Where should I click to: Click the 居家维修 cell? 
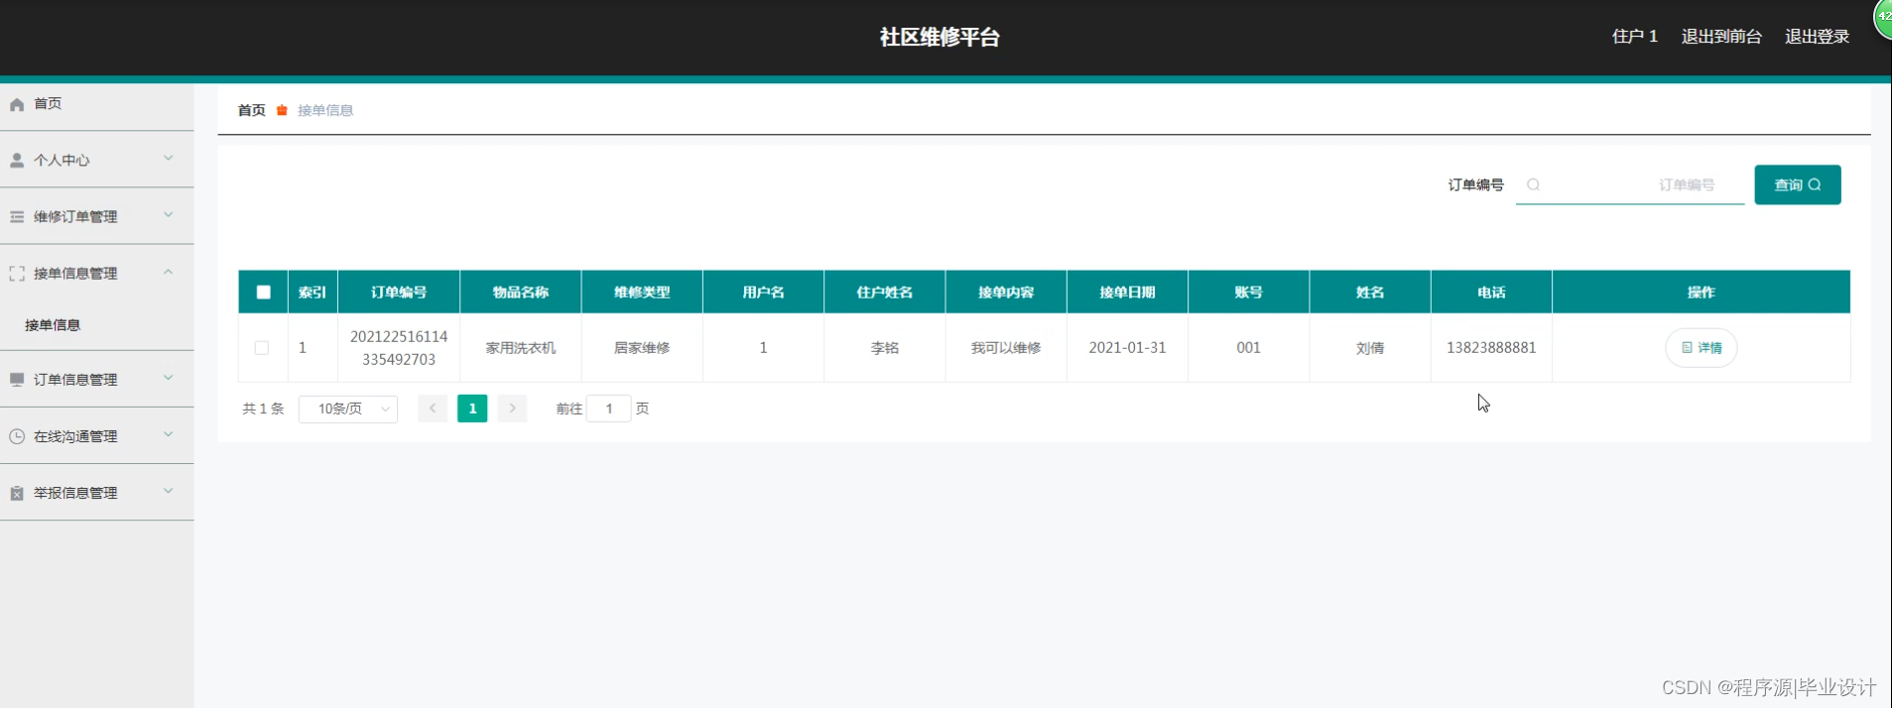click(642, 348)
